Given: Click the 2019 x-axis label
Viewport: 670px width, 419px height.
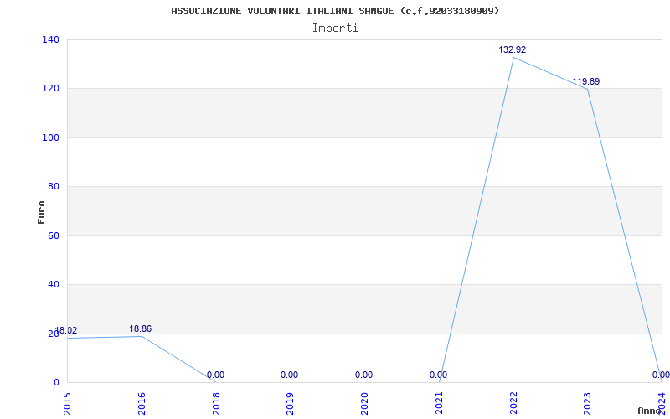Looking at the screenshot, I should click(290, 404).
